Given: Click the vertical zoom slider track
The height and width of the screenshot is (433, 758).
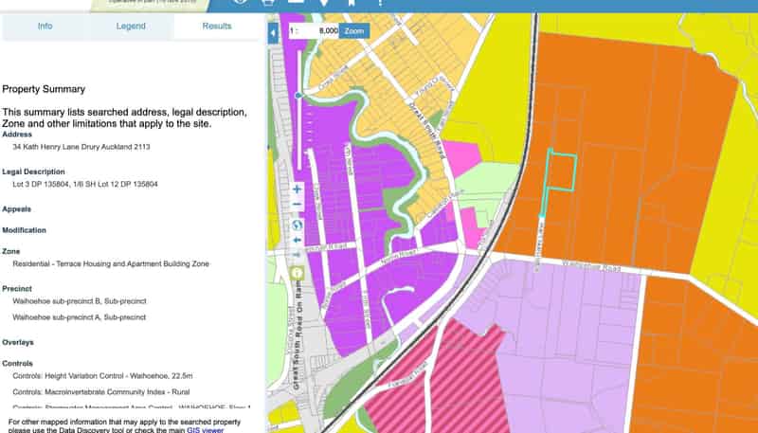Looking at the screenshot, I should (299, 110).
